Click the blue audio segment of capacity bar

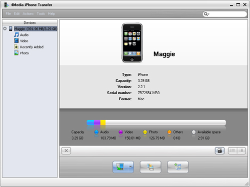click(90, 123)
